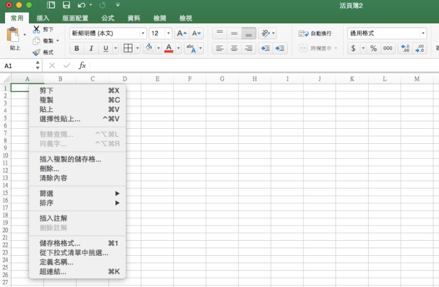Click the Format Painter brush icon
Image resolution: width=439 pixels, height=287 pixels.
tap(36, 52)
